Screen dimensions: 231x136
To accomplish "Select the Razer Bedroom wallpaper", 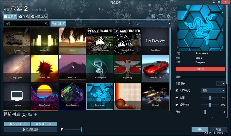I will (x=72, y=96).
